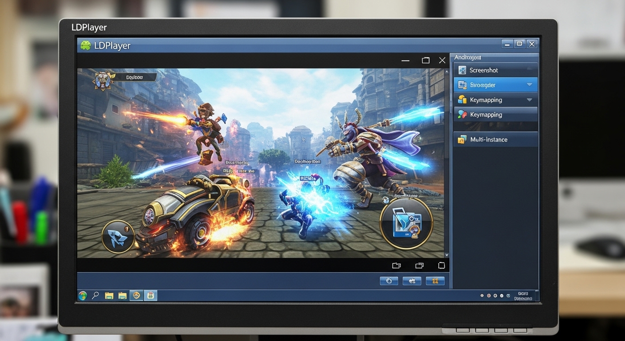Click the Keymapping icon with red and green shapes
Viewport: 625px width, 341px height.
pyautogui.click(x=462, y=115)
